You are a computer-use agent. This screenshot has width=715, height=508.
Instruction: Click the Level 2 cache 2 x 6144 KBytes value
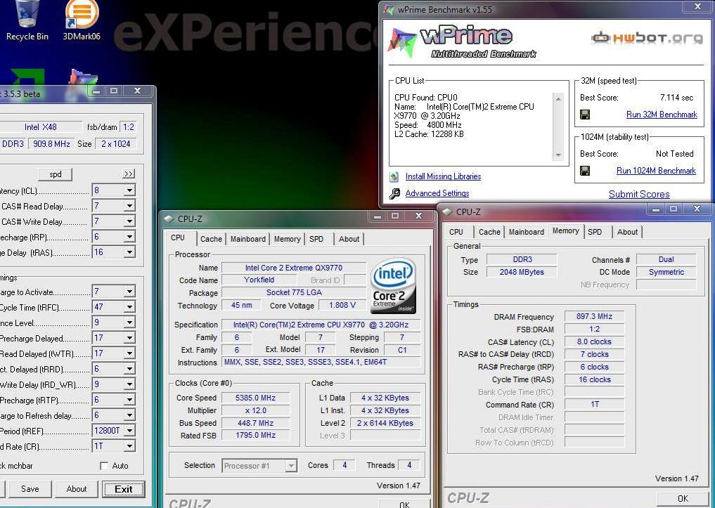point(385,423)
